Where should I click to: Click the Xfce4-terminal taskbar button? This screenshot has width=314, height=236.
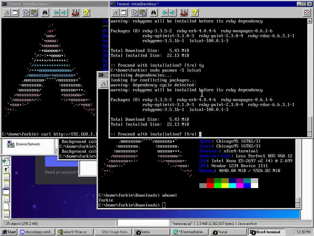tap(266, 232)
